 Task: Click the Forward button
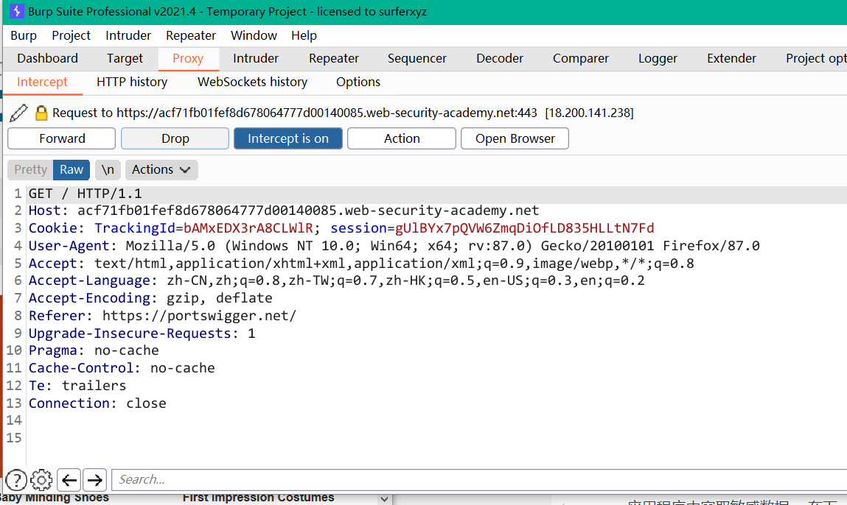(62, 138)
